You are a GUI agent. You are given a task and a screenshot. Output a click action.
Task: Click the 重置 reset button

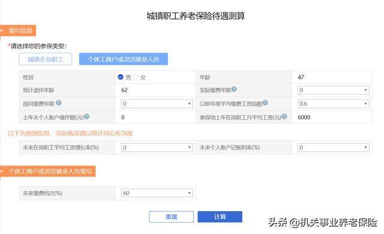tap(171, 217)
